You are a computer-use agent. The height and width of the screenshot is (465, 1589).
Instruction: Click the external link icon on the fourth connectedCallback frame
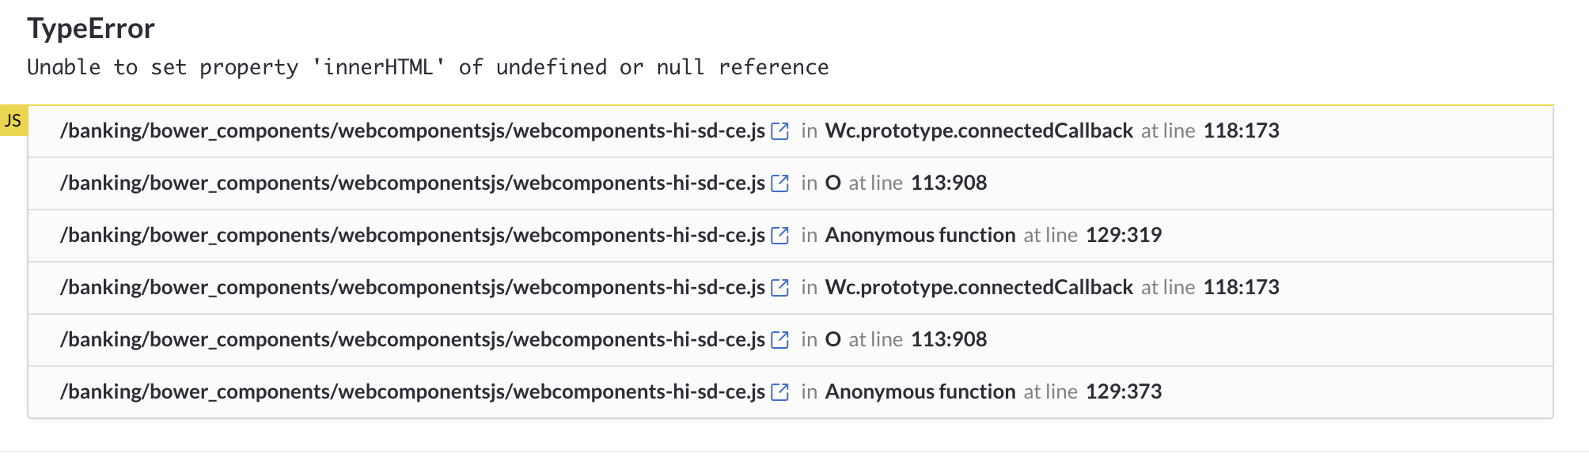pyautogui.click(x=782, y=287)
